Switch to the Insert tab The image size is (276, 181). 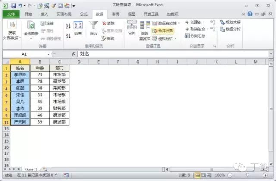44,14
